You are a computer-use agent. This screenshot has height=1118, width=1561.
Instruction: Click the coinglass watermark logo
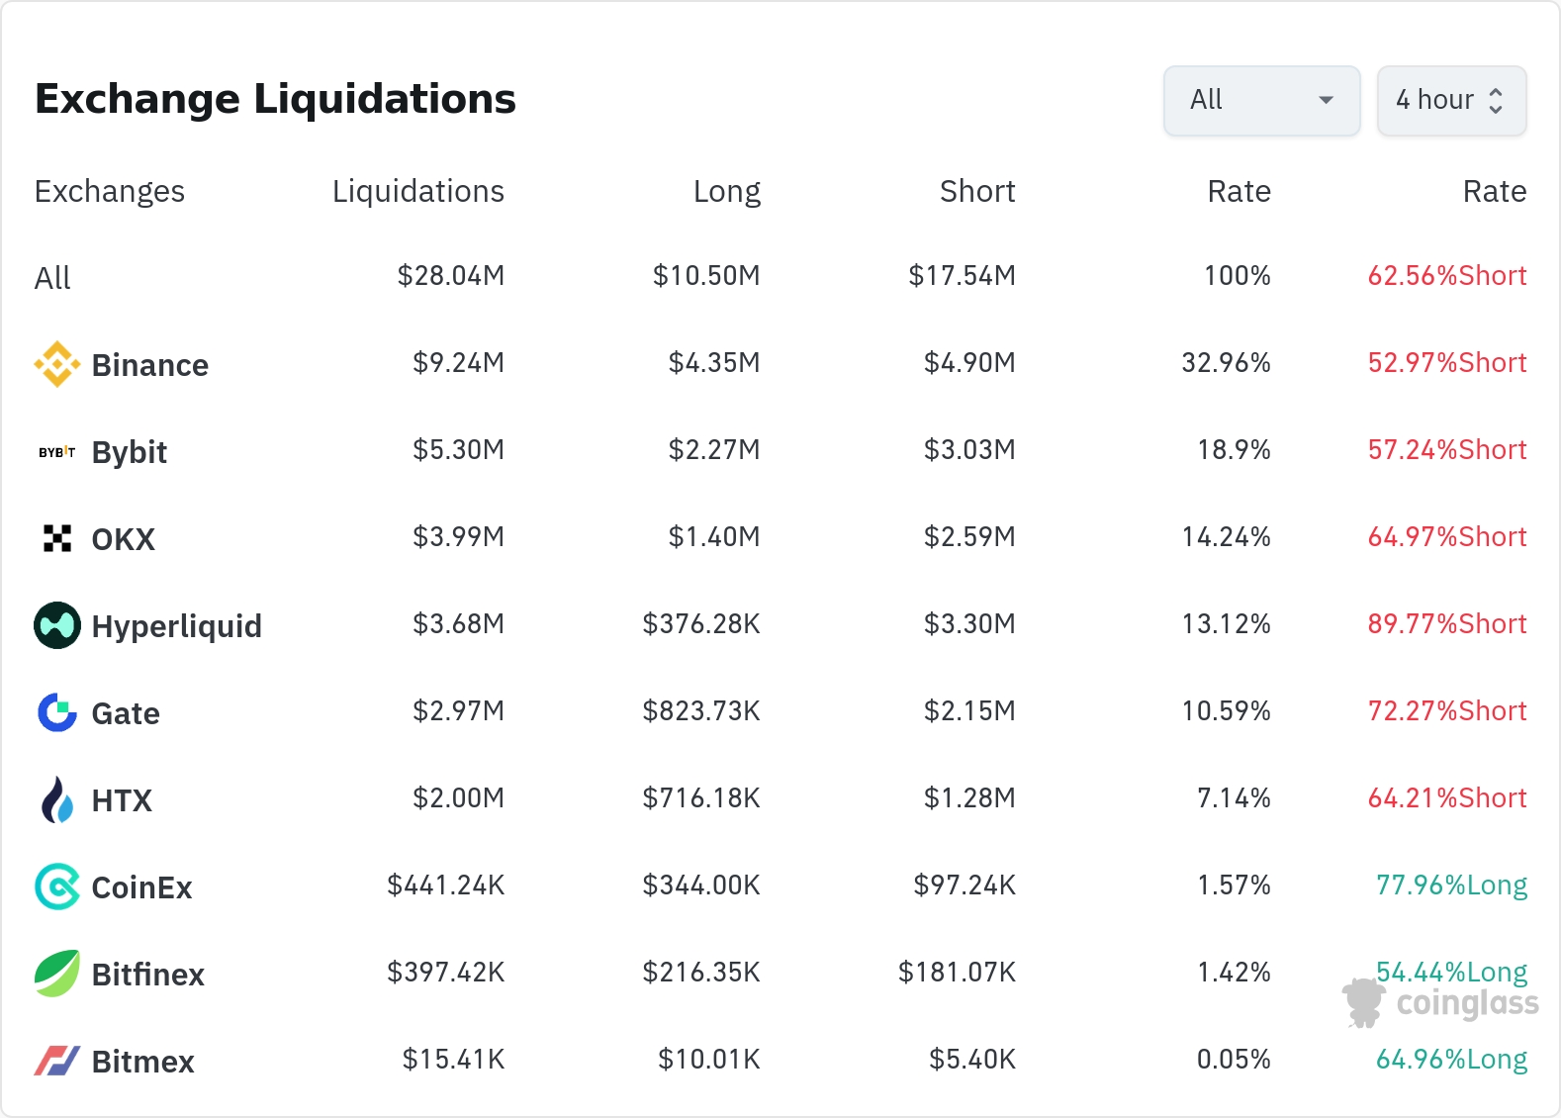(1441, 1002)
